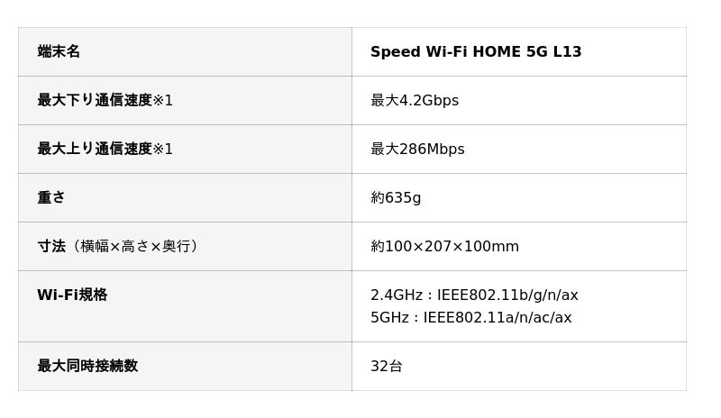Click the ※1 mark after 最大下り通信速度
Viewport: 721px width, 418px height.
pos(162,101)
